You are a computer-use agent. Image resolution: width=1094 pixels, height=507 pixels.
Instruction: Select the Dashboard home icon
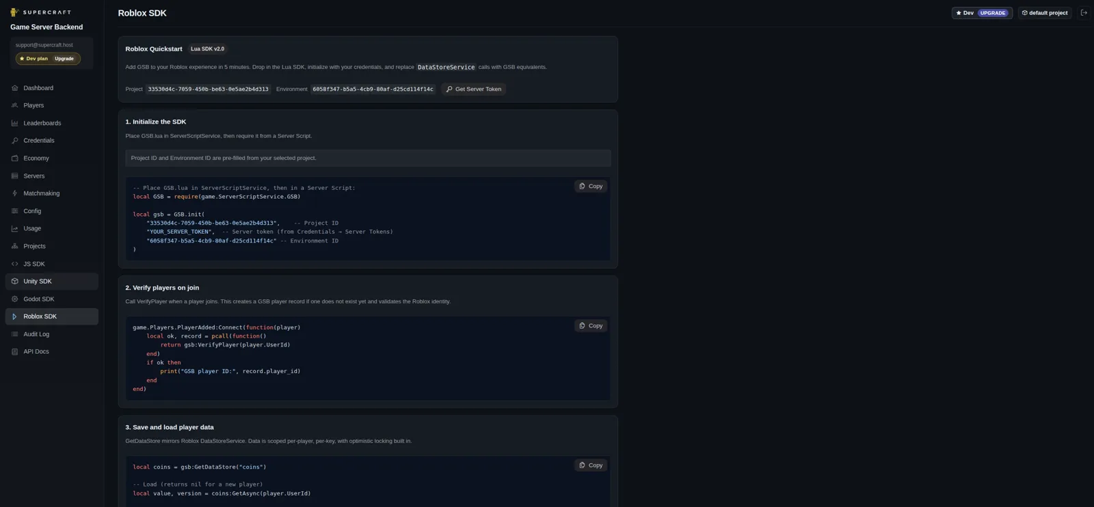(14, 87)
